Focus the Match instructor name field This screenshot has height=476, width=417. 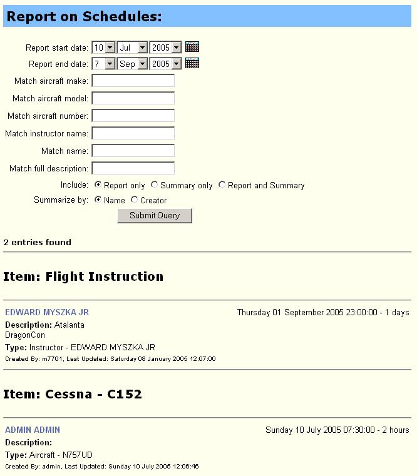[133, 133]
